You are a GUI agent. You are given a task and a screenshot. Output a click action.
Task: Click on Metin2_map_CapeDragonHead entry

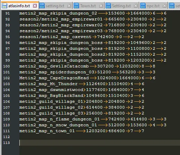[54, 78]
